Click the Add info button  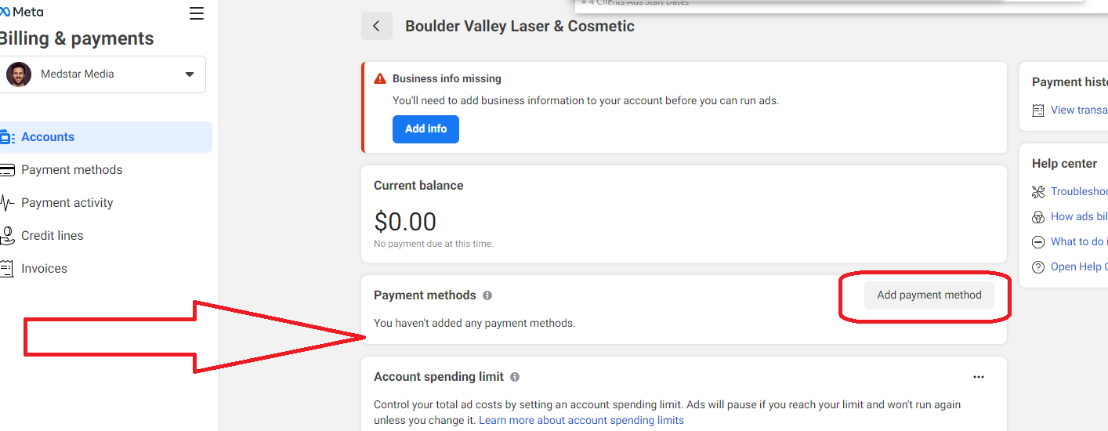(x=425, y=129)
